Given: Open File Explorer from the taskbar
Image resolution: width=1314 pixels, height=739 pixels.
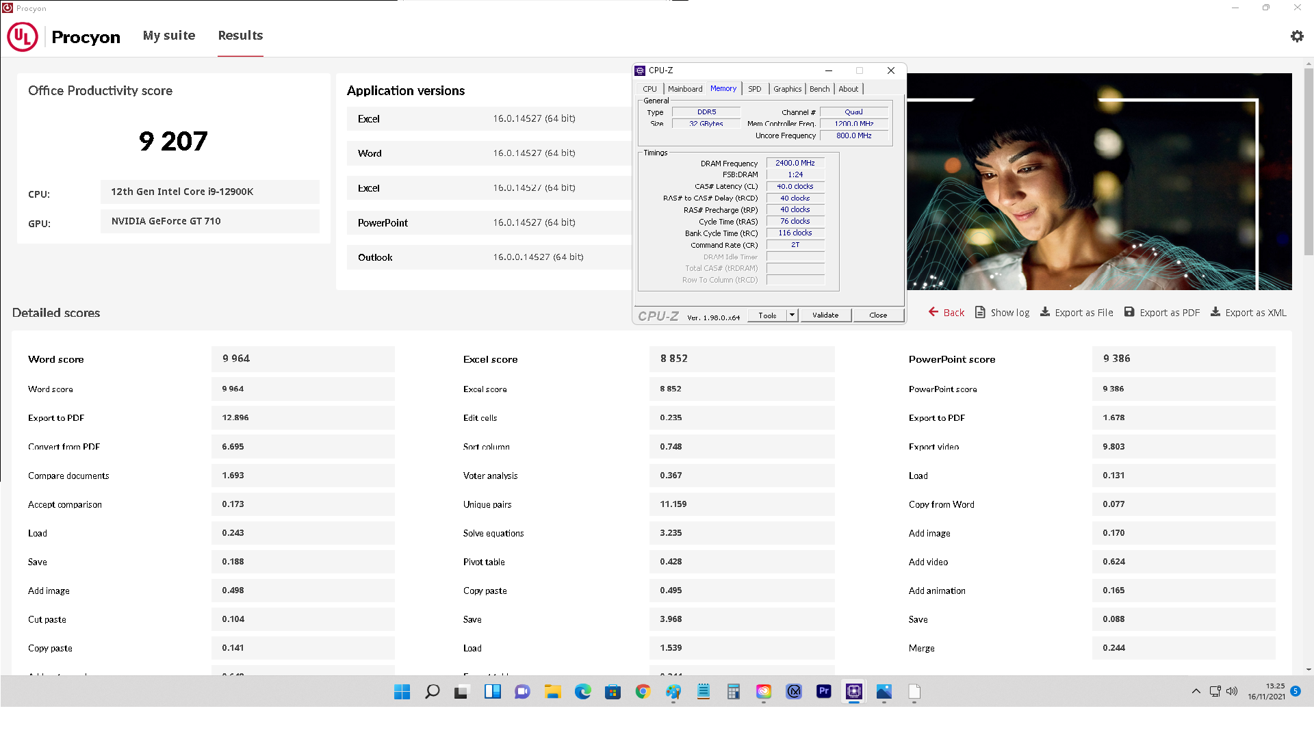Looking at the screenshot, I should (552, 692).
